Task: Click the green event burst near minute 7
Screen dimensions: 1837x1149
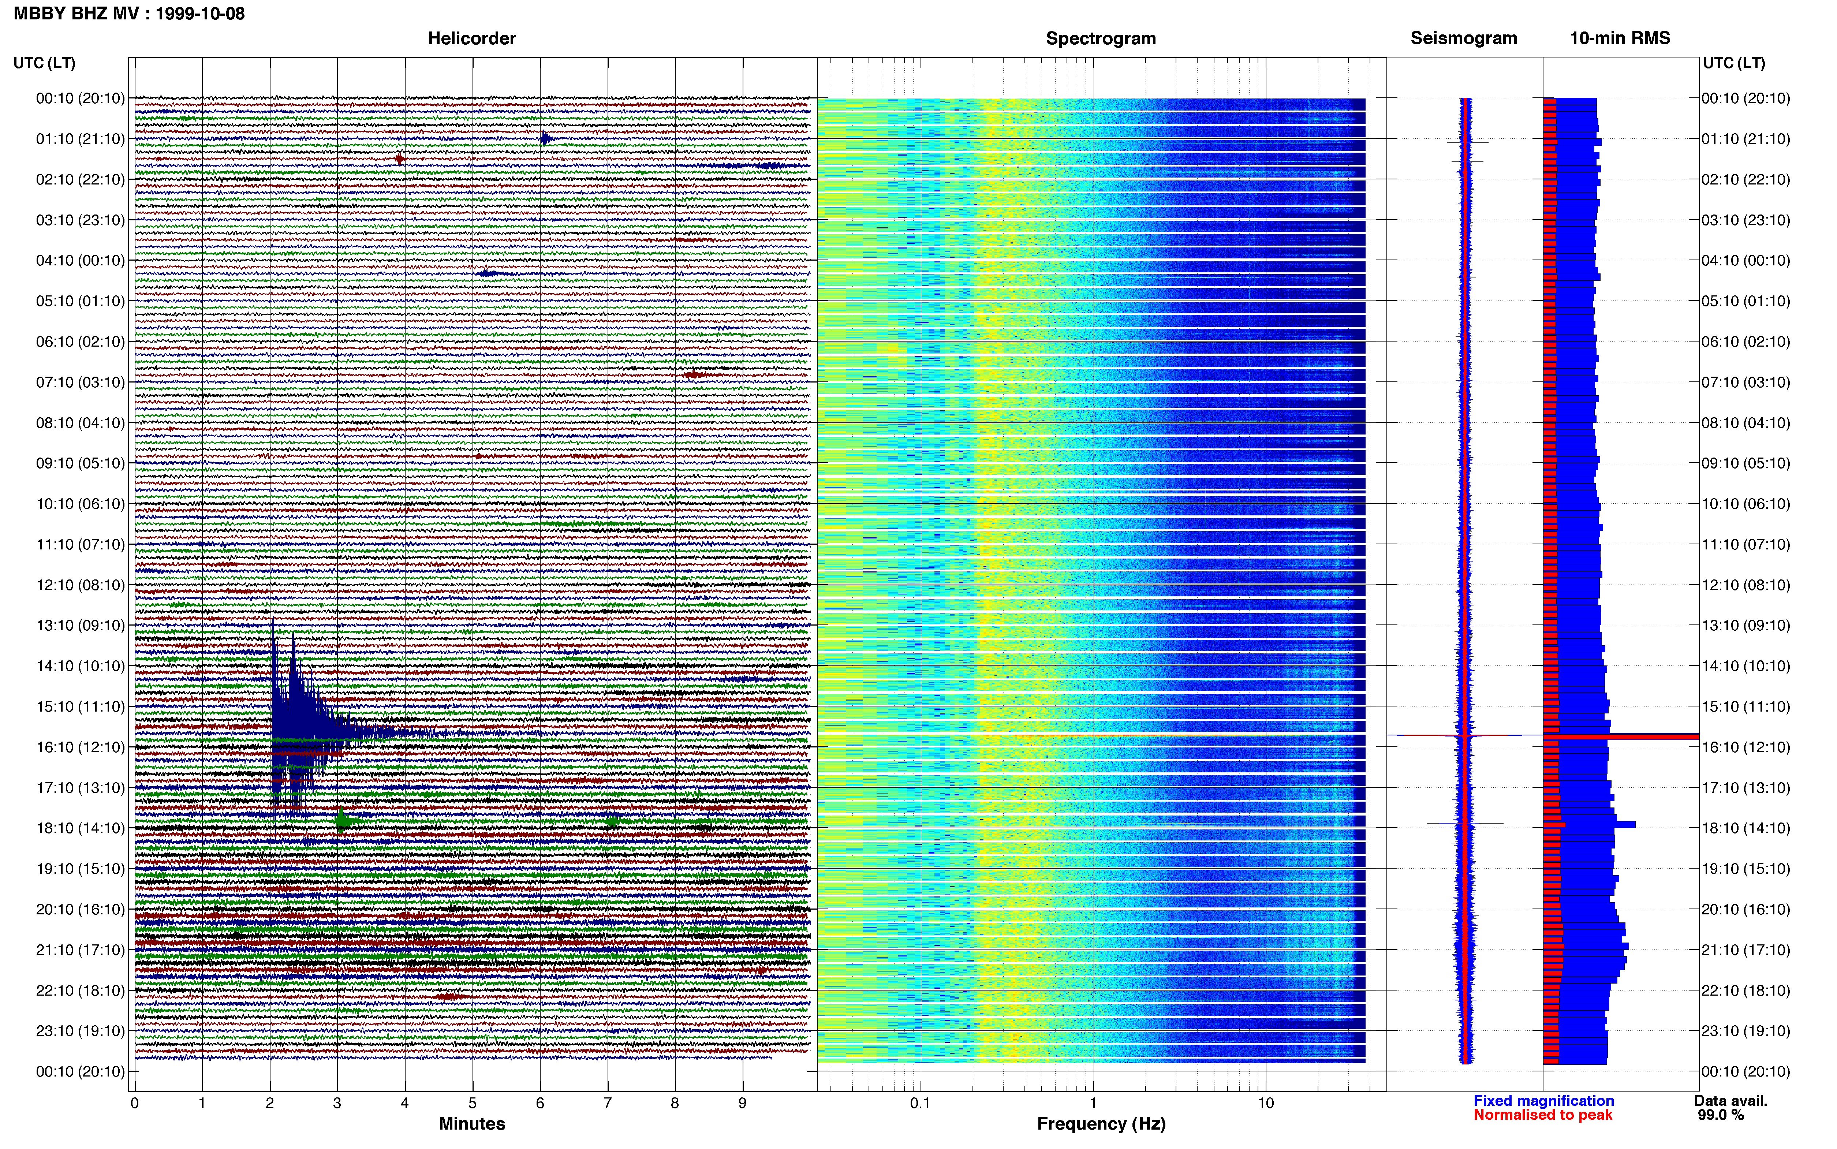Action: tap(612, 821)
